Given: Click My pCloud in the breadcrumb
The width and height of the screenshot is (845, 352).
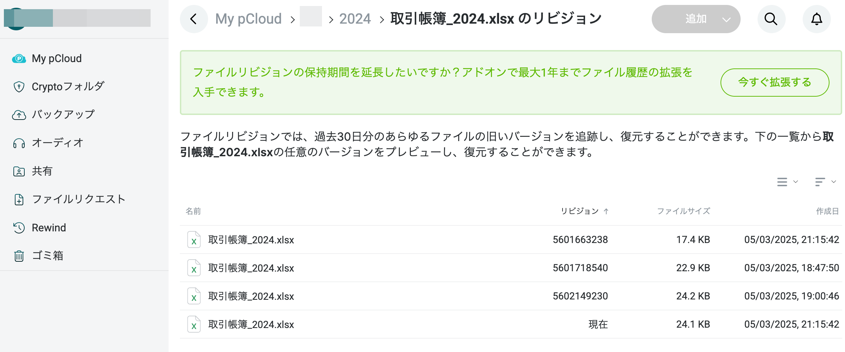Looking at the screenshot, I should click(x=248, y=19).
